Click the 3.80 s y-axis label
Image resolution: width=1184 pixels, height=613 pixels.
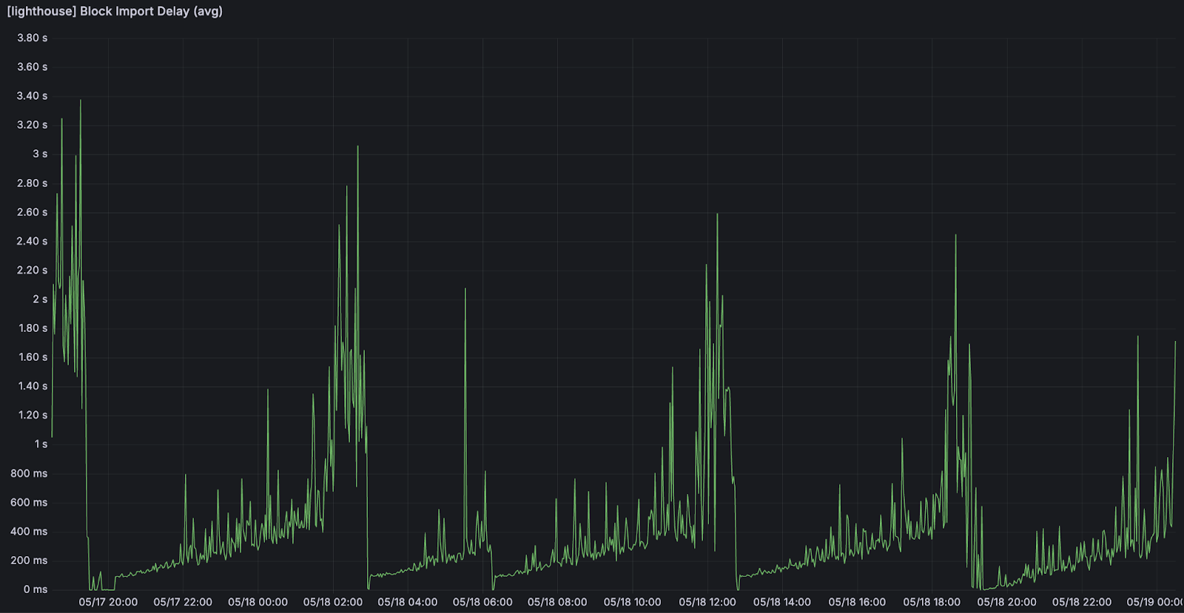32,38
